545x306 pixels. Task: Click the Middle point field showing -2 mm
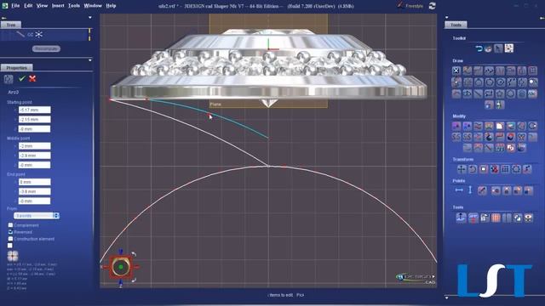34,146
